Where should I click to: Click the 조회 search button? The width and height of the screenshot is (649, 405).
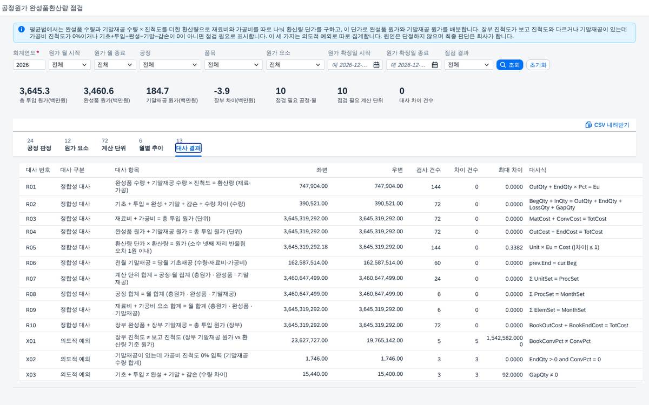click(x=509, y=65)
